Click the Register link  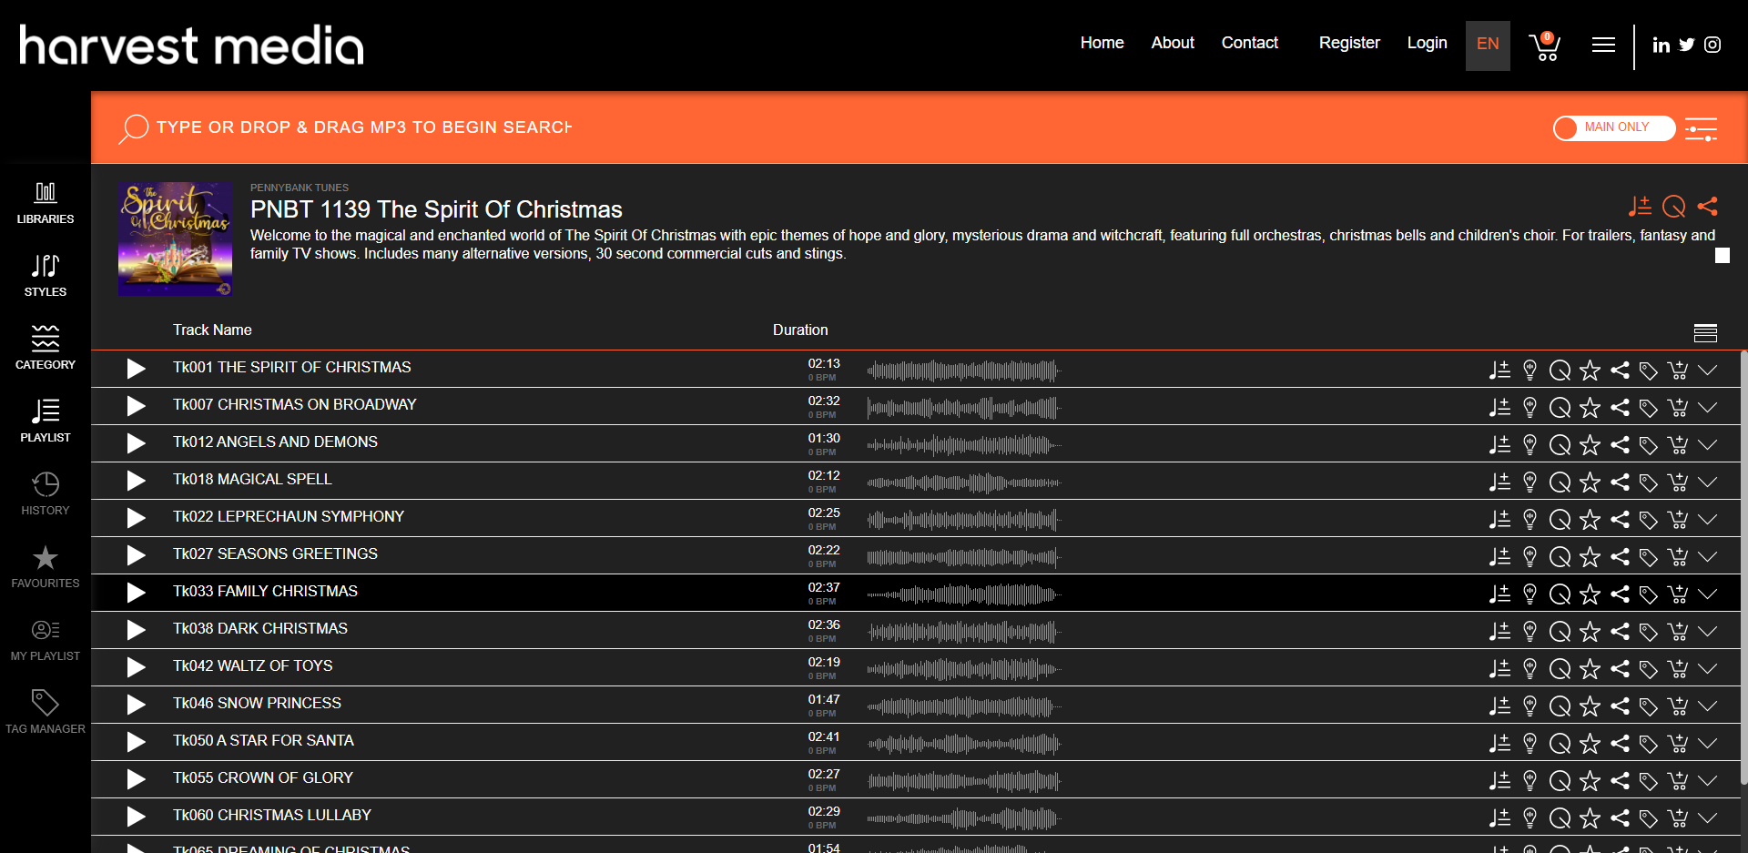1349,43
